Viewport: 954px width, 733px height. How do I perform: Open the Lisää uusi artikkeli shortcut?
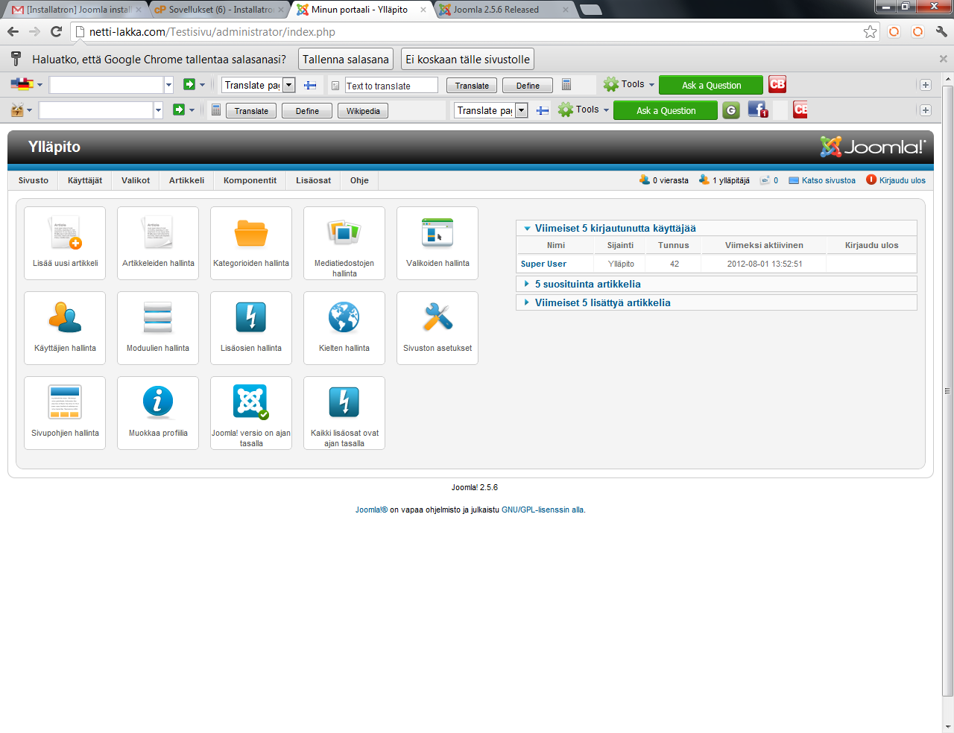(x=65, y=243)
